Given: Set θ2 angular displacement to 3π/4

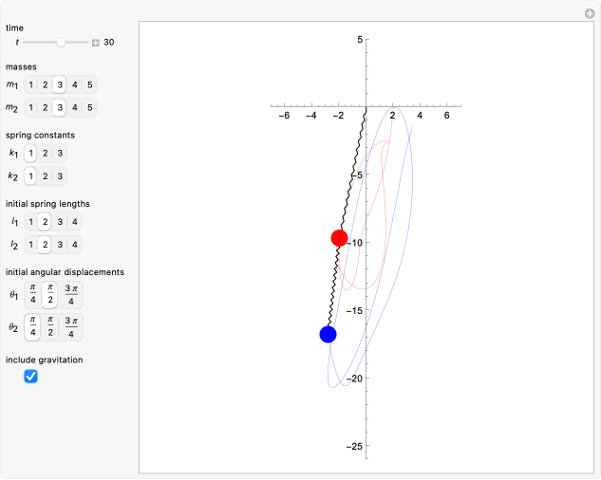Looking at the screenshot, I should pyautogui.click(x=71, y=327).
